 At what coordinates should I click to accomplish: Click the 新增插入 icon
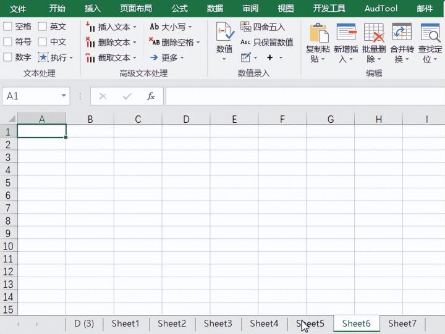[x=346, y=31]
